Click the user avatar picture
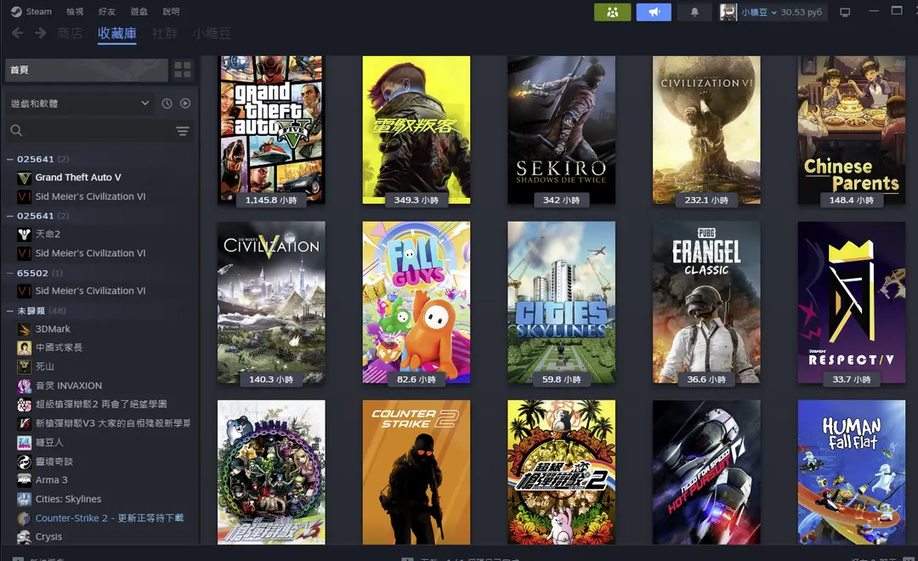The width and height of the screenshot is (918, 561). (x=728, y=12)
